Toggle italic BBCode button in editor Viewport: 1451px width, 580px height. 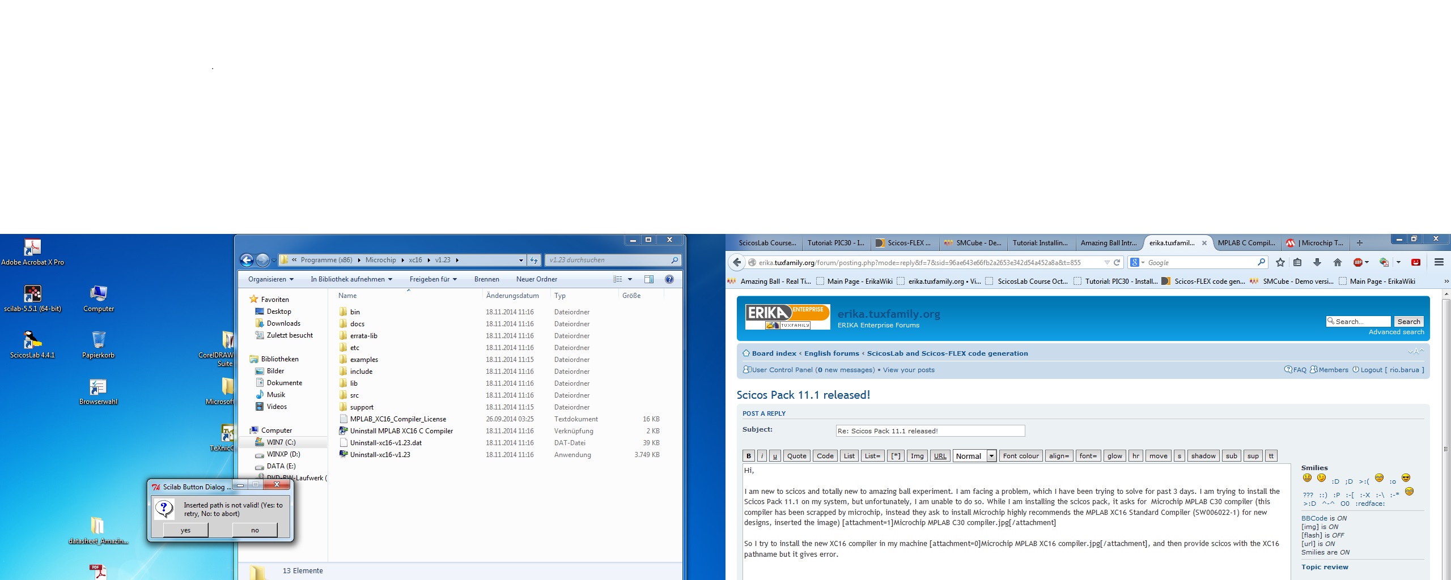(762, 456)
